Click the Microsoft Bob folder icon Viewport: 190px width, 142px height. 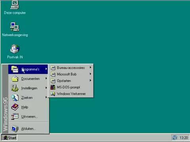53,74
